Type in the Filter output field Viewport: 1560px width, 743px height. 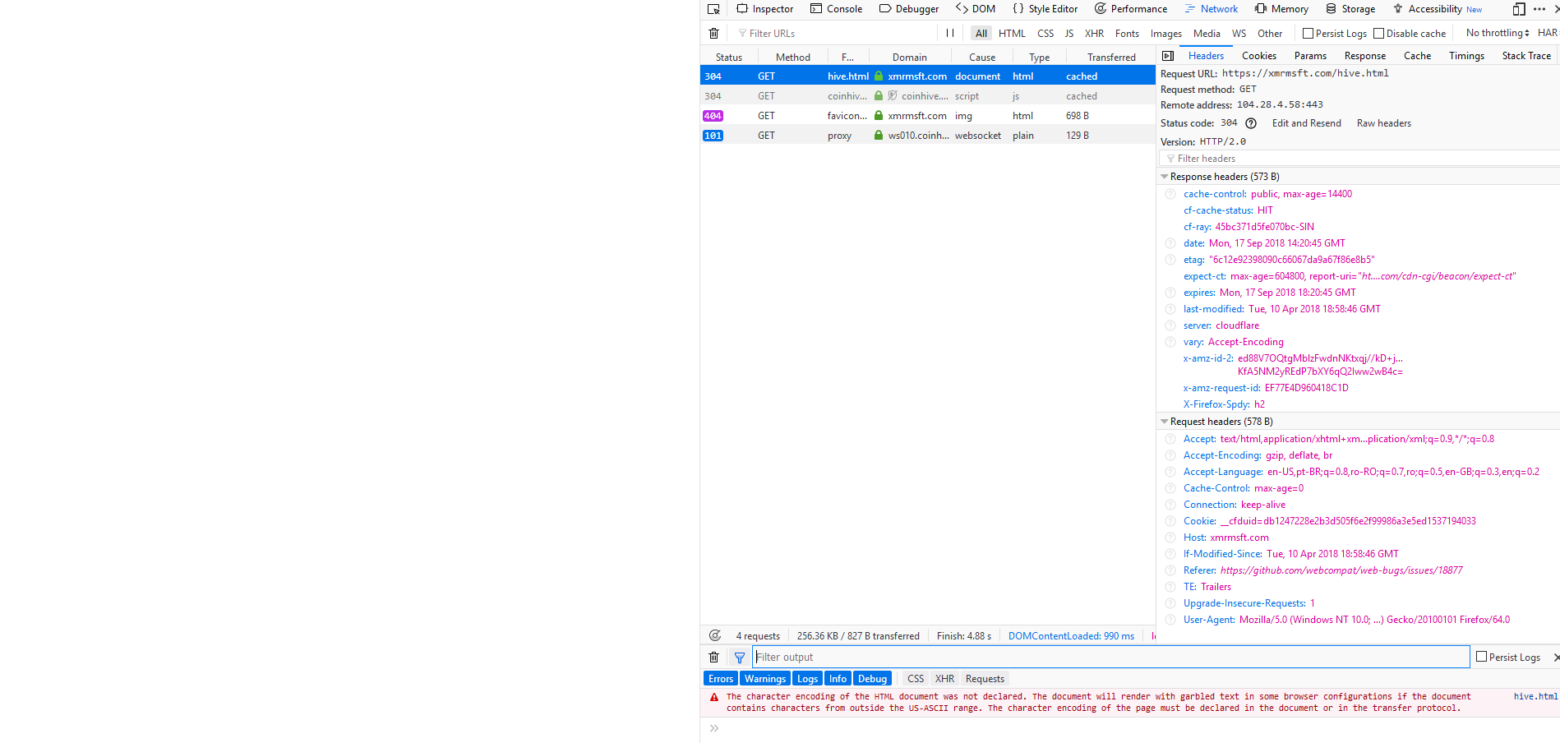[x=904, y=657]
